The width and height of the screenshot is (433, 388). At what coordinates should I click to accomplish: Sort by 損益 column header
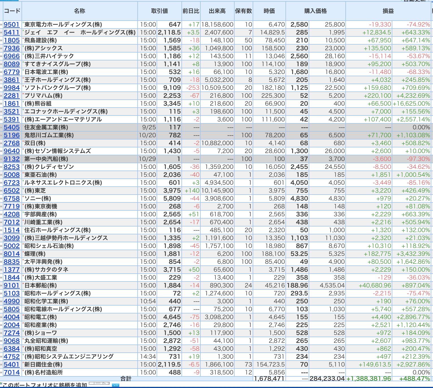click(x=388, y=11)
